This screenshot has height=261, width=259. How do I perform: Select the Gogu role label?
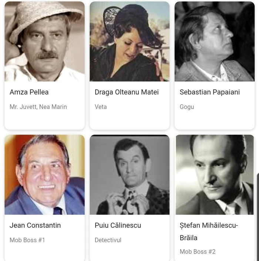coord(187,107)
